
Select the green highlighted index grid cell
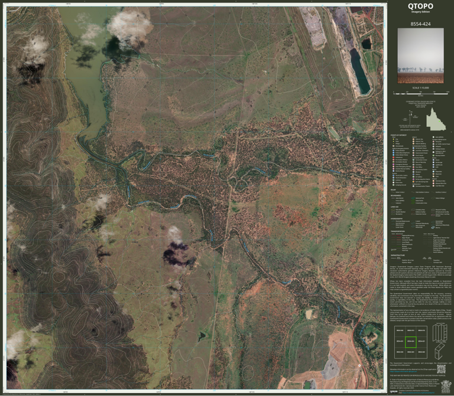tap(411, 342)
